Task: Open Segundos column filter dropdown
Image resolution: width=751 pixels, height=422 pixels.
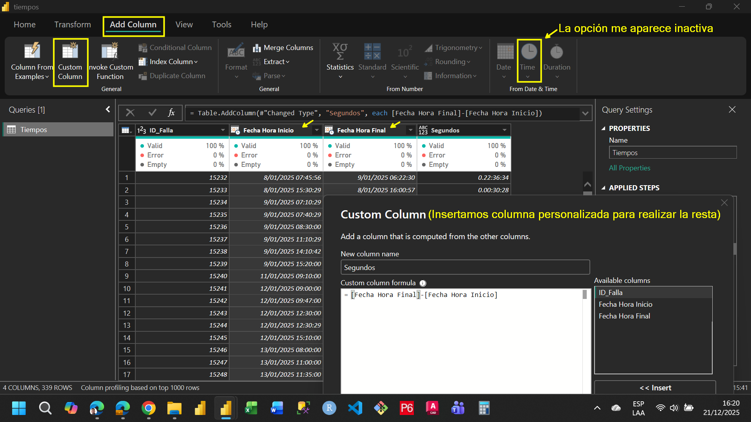Action: 504,130
